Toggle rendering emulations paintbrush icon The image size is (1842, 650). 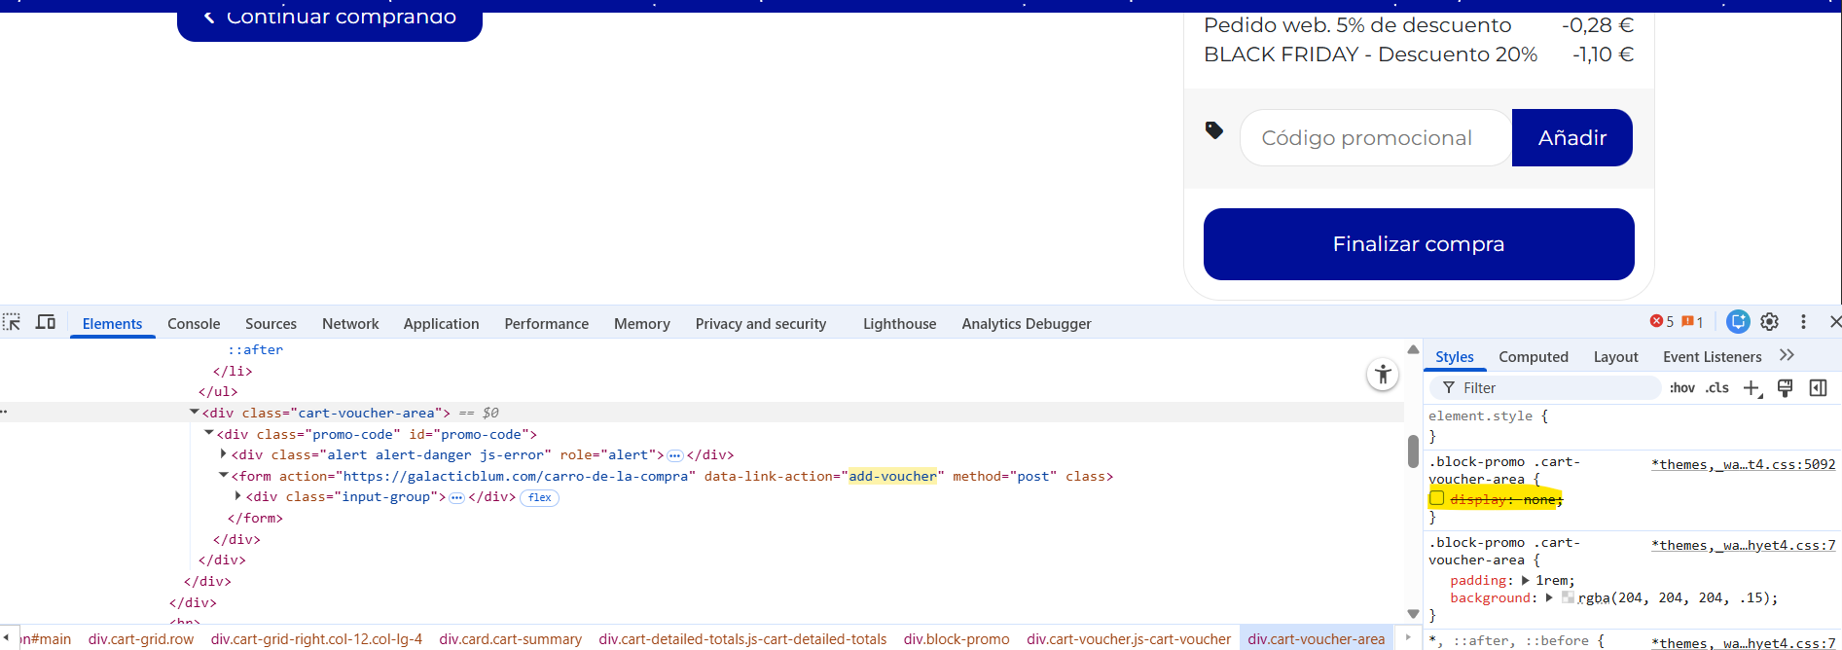point(1785,388)
